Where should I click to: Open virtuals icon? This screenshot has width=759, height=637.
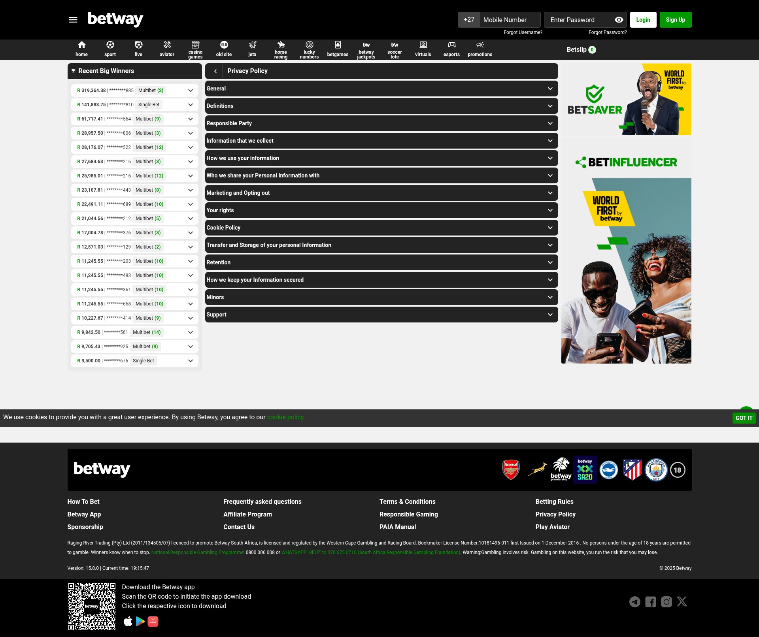click(423, 45)
